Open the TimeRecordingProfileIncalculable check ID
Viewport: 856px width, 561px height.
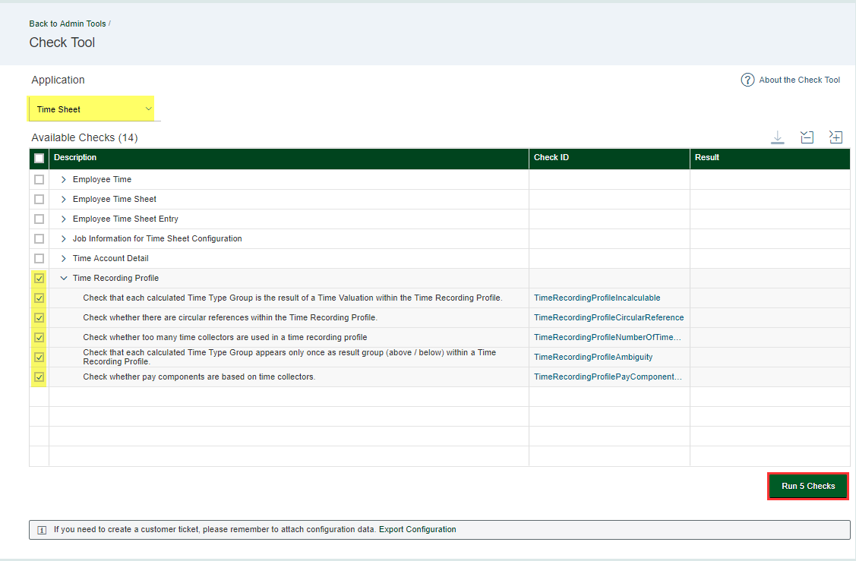[x=597, y=298]
